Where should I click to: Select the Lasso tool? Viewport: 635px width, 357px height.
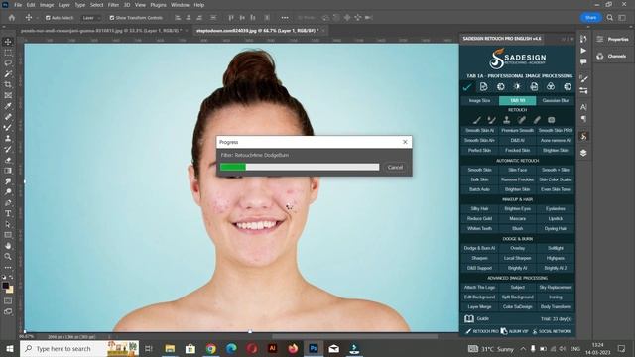8,63
